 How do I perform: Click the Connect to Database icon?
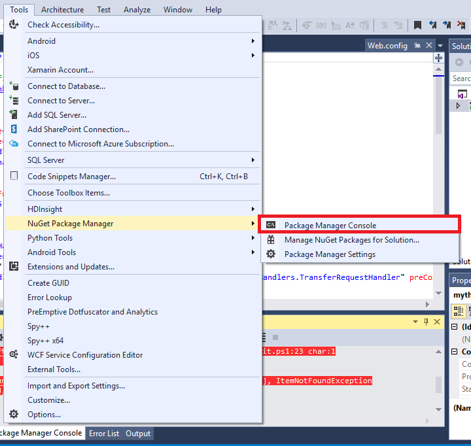[x=14, y=86]
